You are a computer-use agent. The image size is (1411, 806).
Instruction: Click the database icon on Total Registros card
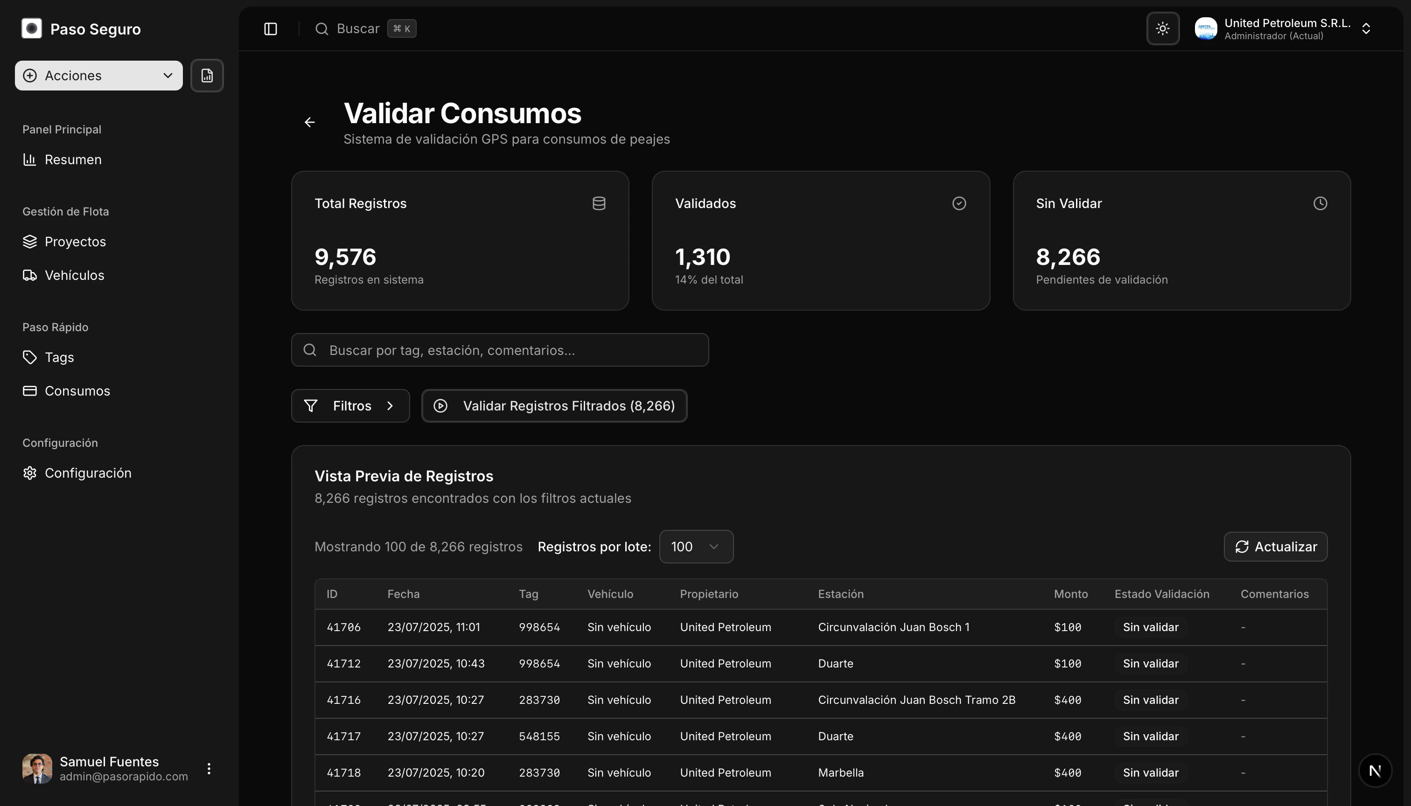(599, 203)
